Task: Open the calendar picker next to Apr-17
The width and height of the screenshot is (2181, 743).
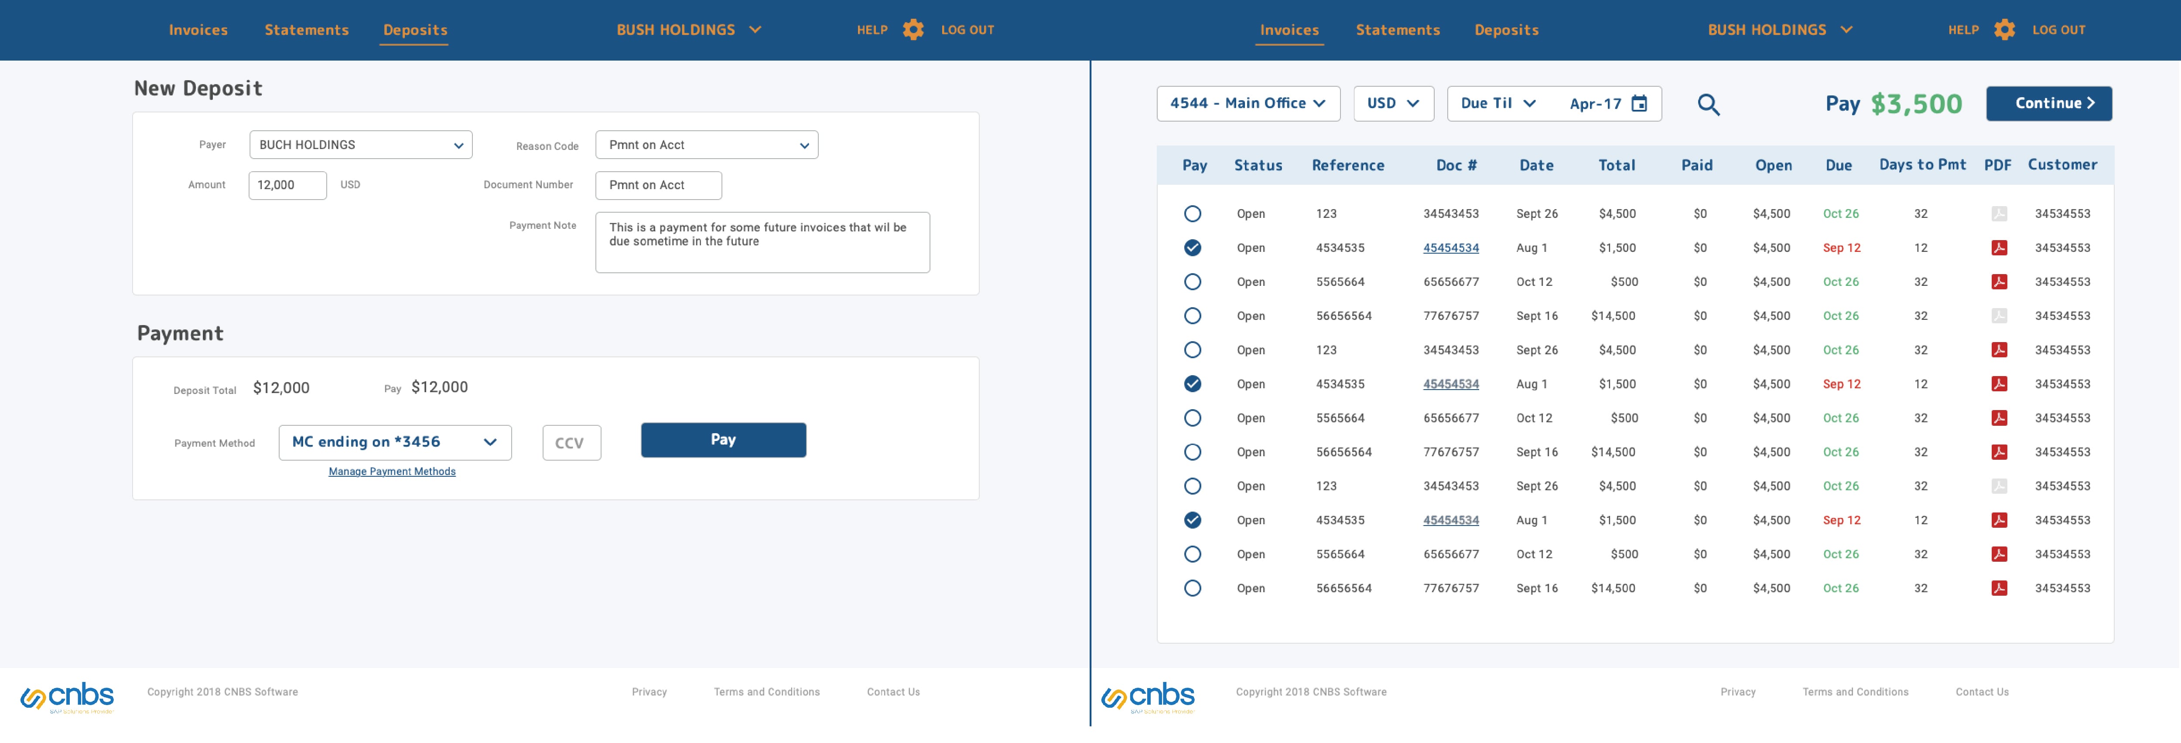Action: (x=1640, y=103)
